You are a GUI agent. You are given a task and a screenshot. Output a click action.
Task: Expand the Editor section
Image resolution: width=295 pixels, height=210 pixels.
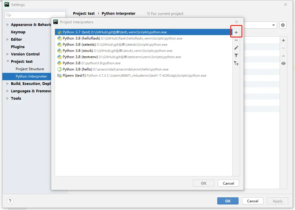coord(7,39)
